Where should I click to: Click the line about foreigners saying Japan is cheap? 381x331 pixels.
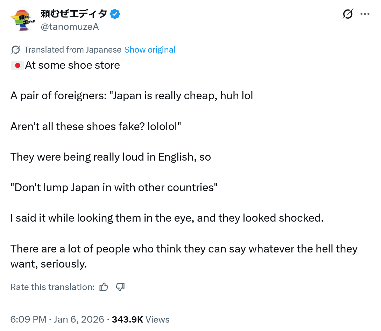(x=132, y=96)
